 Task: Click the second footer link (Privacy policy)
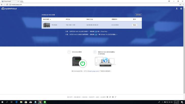[x=77, y=97]
